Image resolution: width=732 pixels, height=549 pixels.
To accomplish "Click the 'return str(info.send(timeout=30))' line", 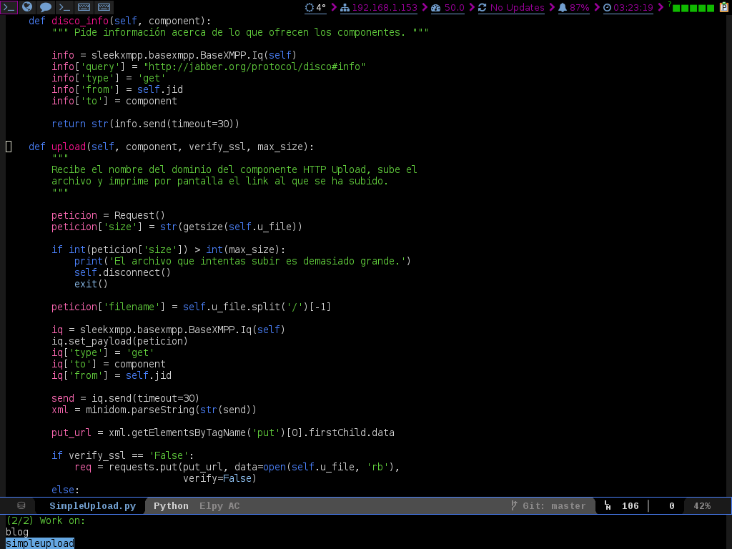I will pos(145,124).
